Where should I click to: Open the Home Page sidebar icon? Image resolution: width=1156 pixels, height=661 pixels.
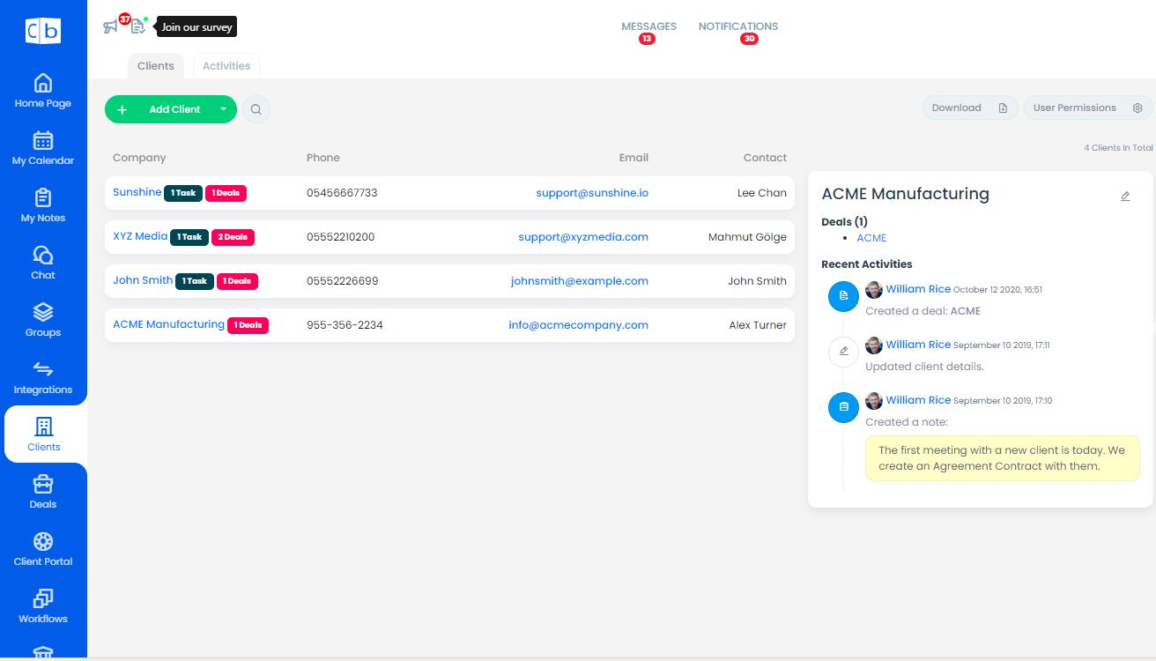[x=42, y=84]
